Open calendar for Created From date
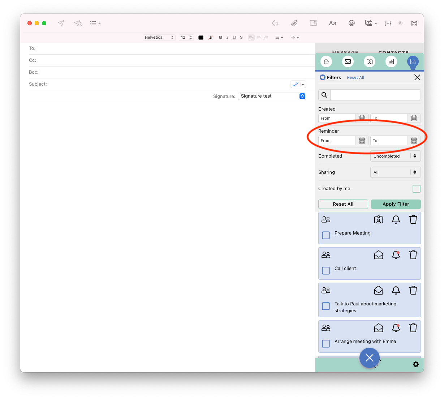The height and width of the screenshot is (399, 444). 362,118
